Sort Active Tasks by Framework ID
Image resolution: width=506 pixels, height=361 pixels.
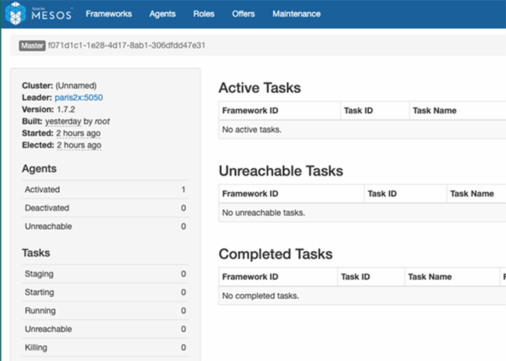tap(250, 110)
